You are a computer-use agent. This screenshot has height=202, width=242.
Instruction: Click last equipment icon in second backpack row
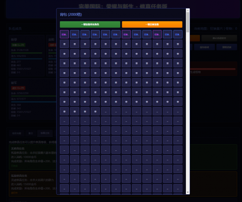(178, 44)
